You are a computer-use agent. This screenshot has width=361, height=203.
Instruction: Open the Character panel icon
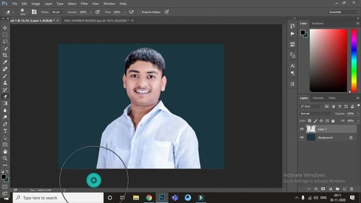[292, 66]
